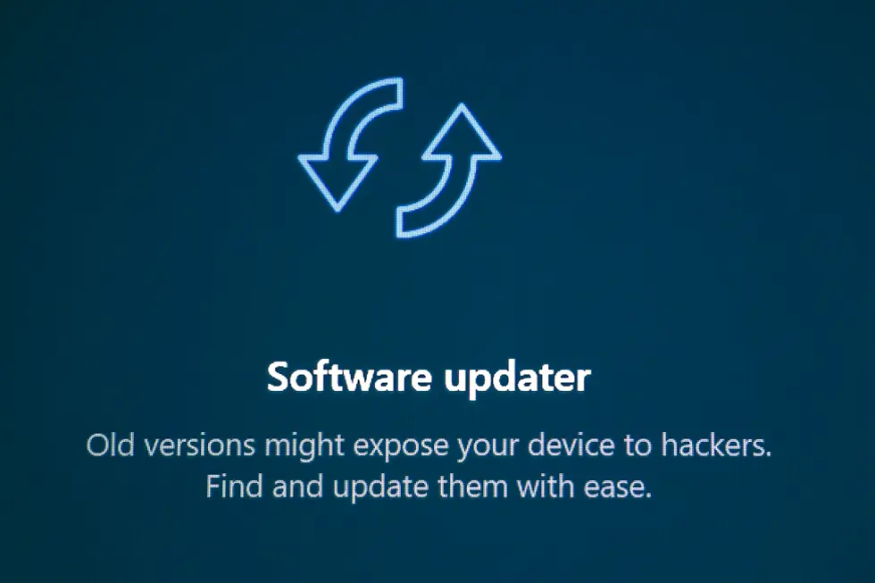Click the word "update" on the second line
The image size is (875, 583).
380,488
